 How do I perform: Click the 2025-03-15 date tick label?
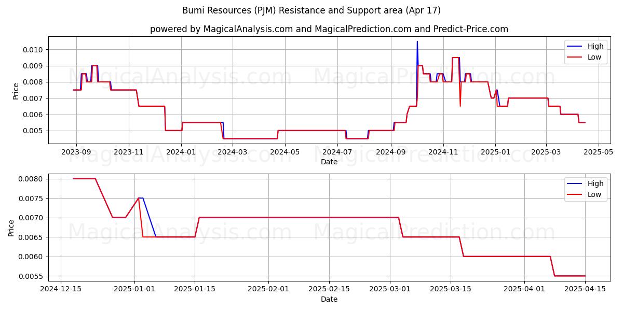tap(451, 290)
